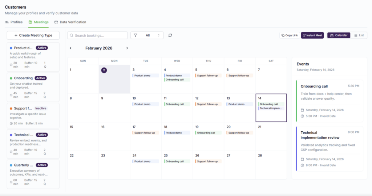Switch to List view
Screen dimensions: 372x196
pyautogui.click(x=359, y=35)
